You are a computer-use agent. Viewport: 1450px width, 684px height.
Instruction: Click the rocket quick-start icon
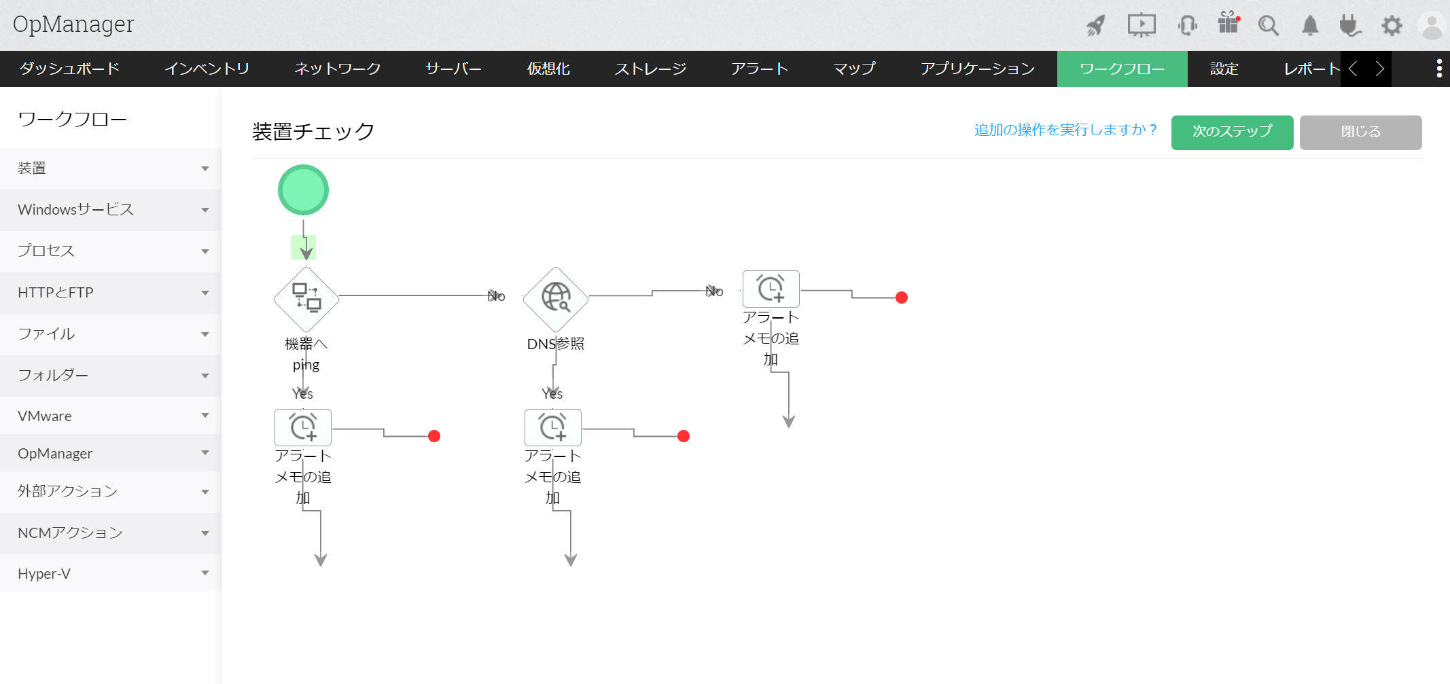click(x=1095, y=26)
